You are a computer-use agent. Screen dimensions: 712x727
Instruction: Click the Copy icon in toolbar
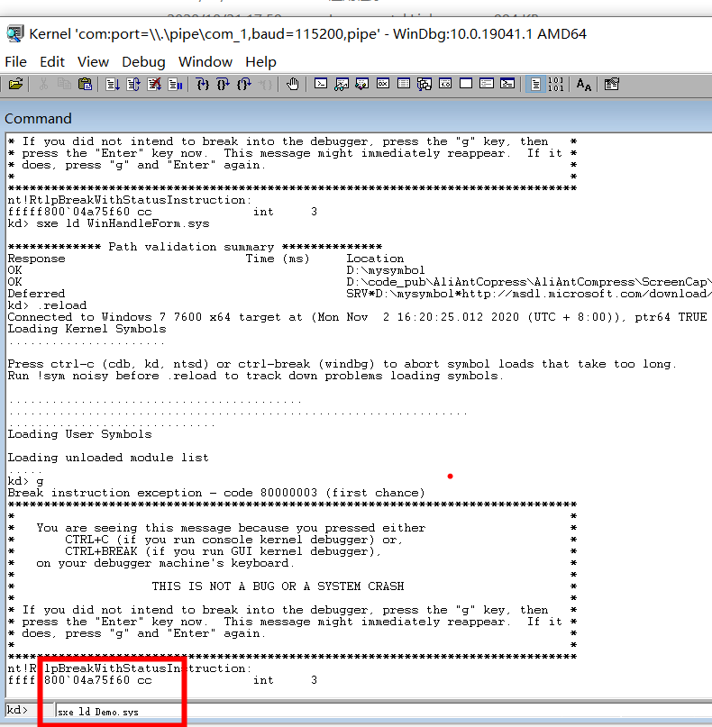click(64, 84)
